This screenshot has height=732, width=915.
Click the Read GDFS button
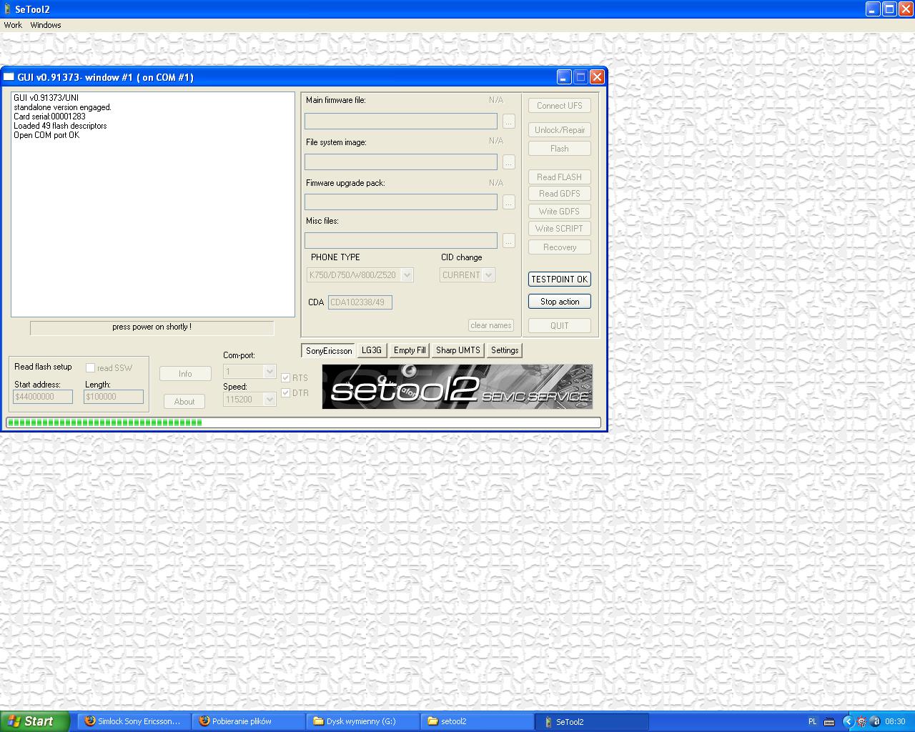560,194
